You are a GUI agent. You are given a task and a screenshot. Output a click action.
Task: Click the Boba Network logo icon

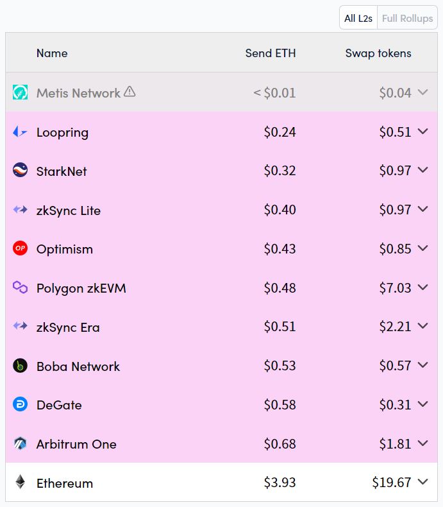point(20,366)
